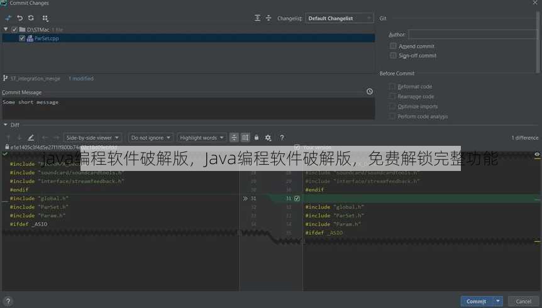Toggle the Rearrange code checkbox
Screen dimensions: 542x308
pos(392,96)
